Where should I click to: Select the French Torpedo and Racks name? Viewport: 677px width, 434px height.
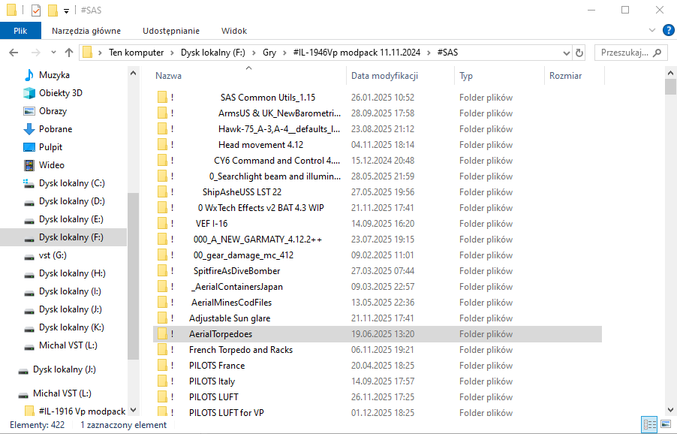tap(241, 350)
